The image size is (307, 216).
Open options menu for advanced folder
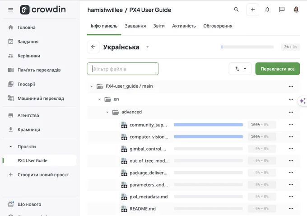pos(291,112)
